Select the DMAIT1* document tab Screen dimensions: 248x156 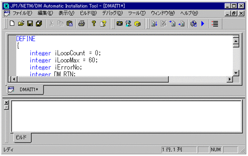click(x=25, y=89)
